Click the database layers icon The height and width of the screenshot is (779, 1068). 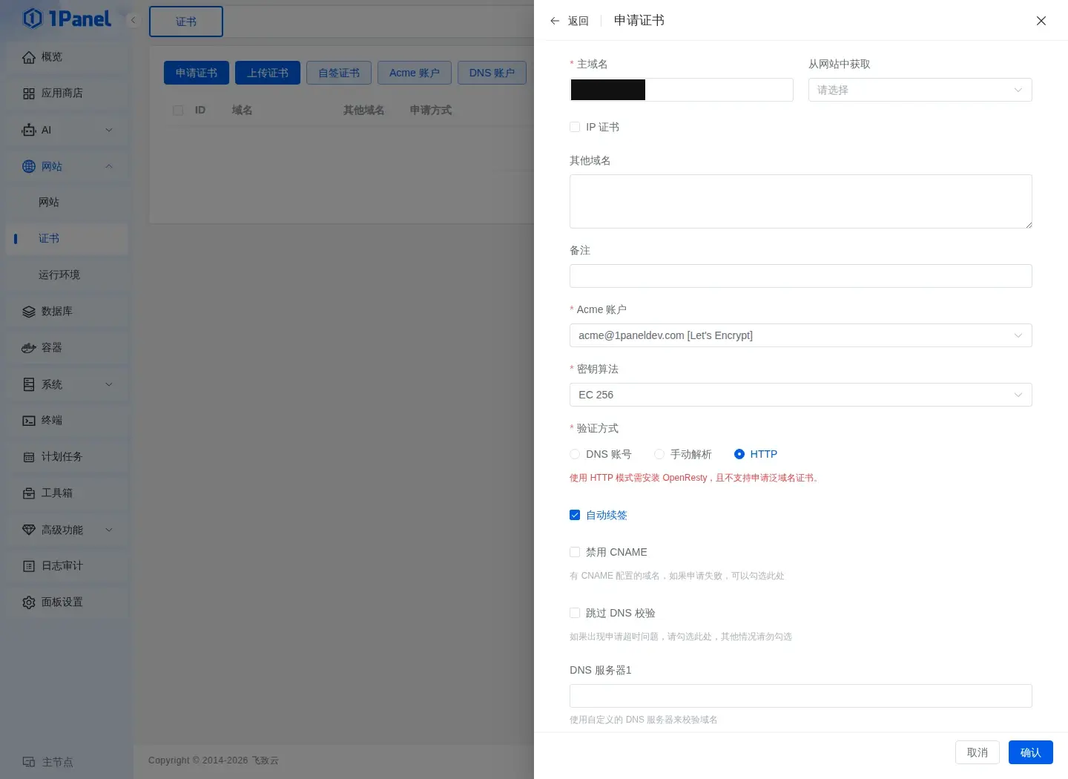pos(29,312)
